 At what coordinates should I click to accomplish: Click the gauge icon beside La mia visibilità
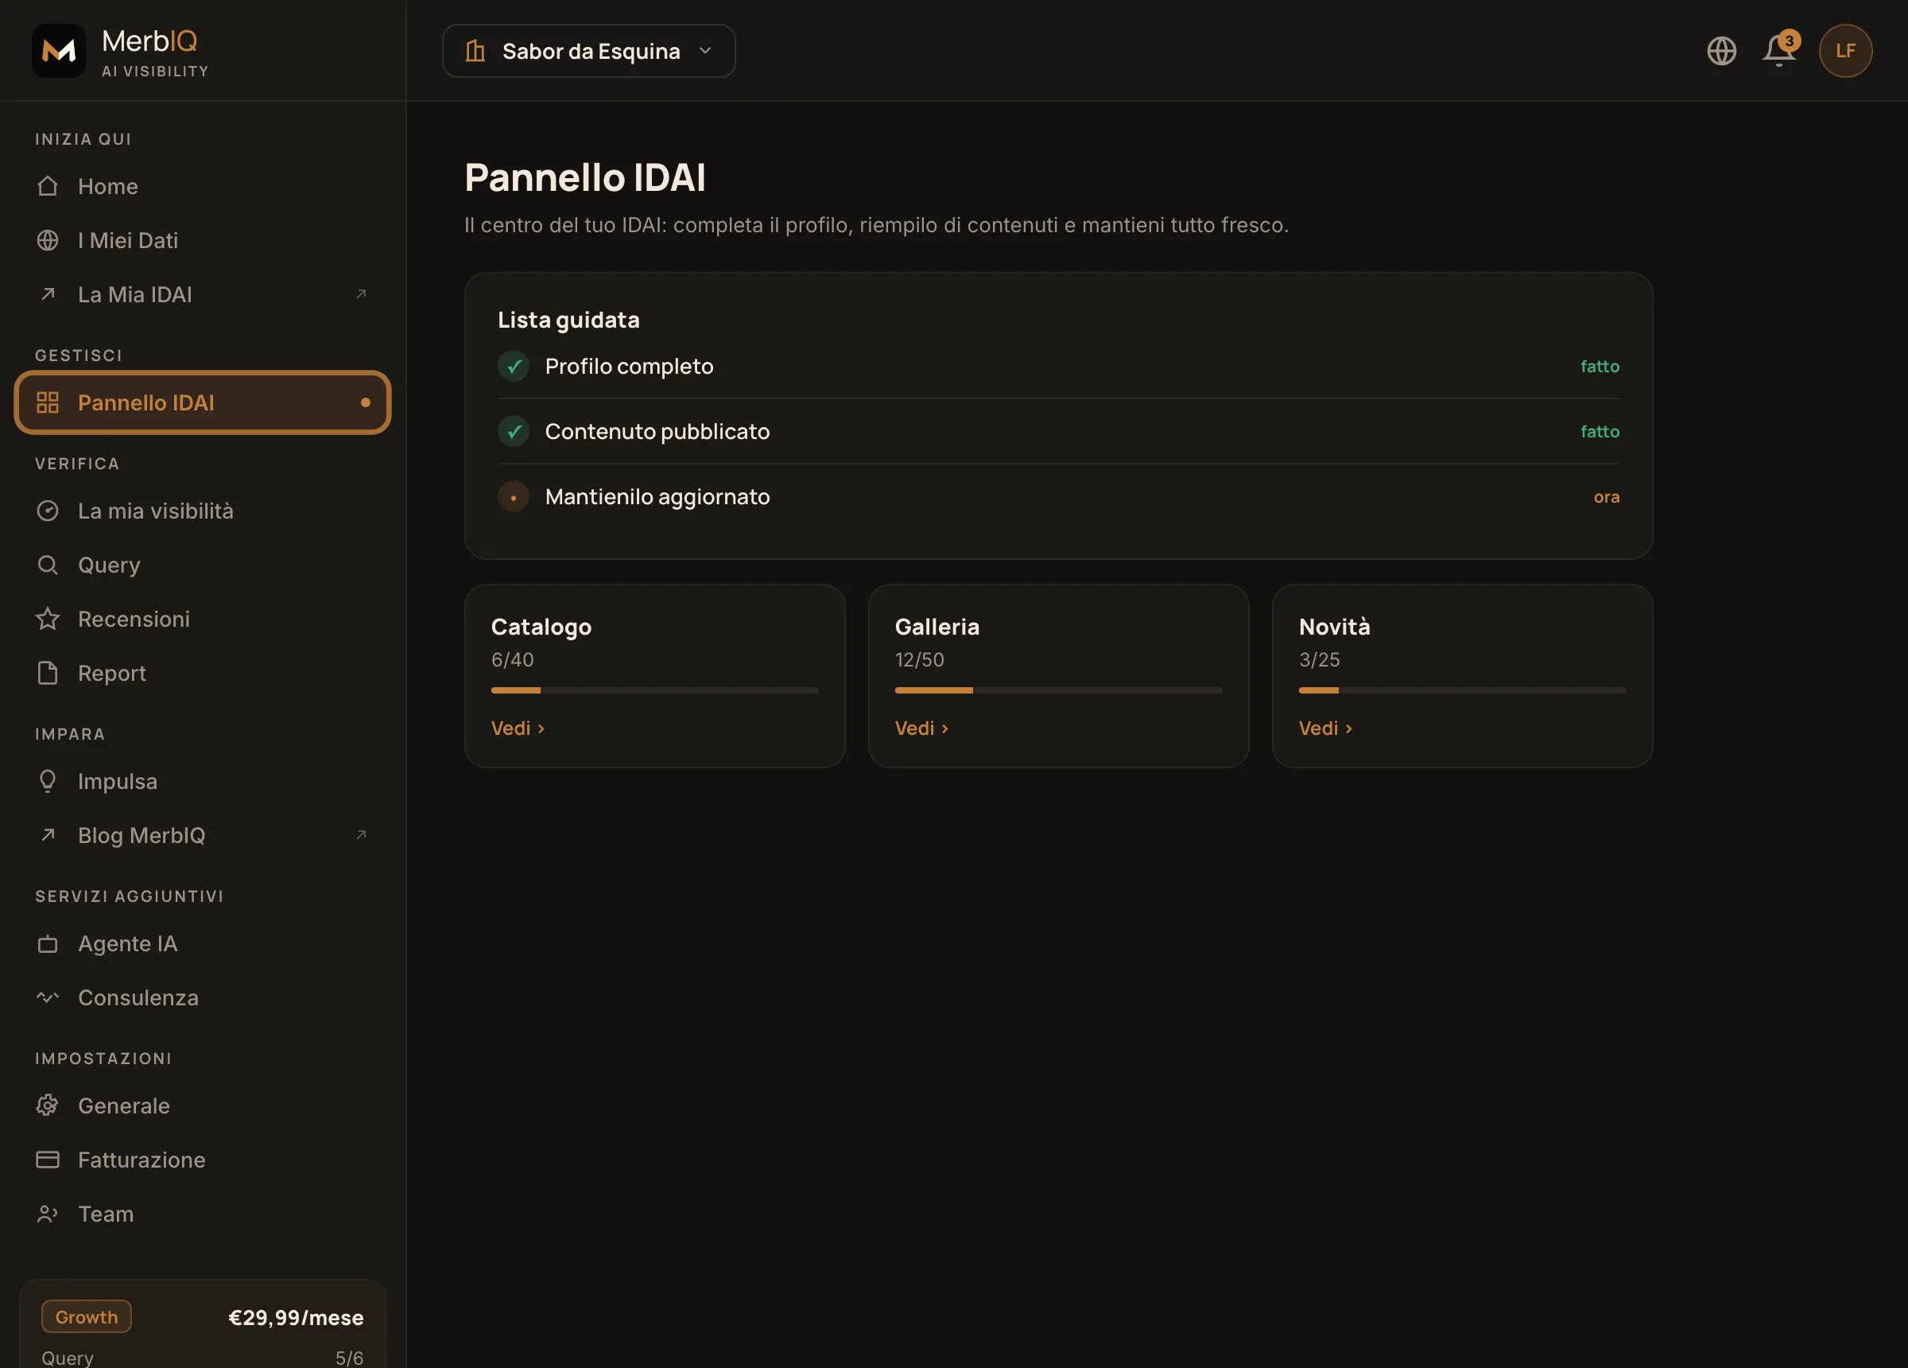(48, 511)
